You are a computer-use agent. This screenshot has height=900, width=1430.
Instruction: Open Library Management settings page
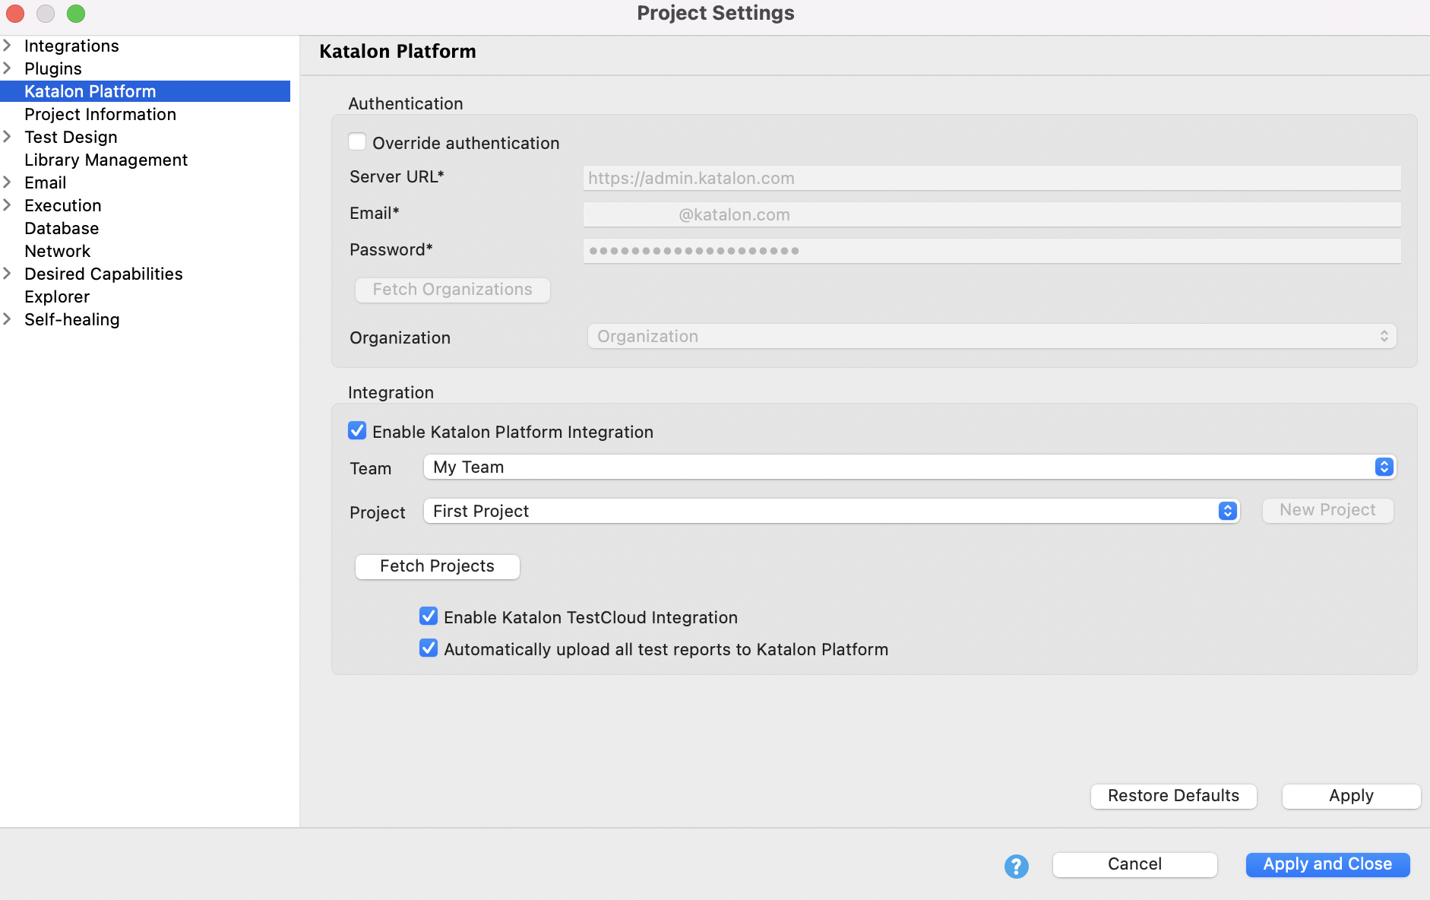click(106, 160)
